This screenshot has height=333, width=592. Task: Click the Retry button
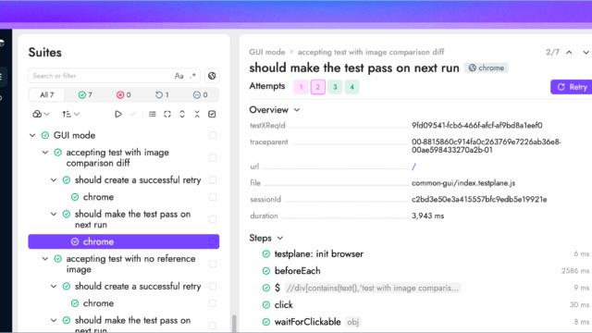point(572,87)
